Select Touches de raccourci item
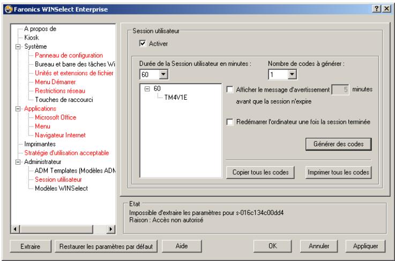The image size is (395, 261). pyautogui.click(x=64, y=100)
